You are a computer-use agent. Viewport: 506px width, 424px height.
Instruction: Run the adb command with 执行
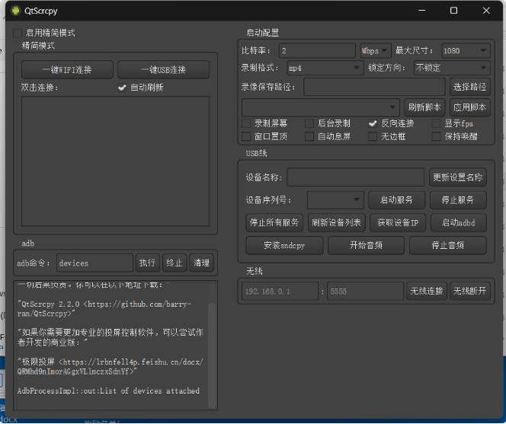point(148,263)
